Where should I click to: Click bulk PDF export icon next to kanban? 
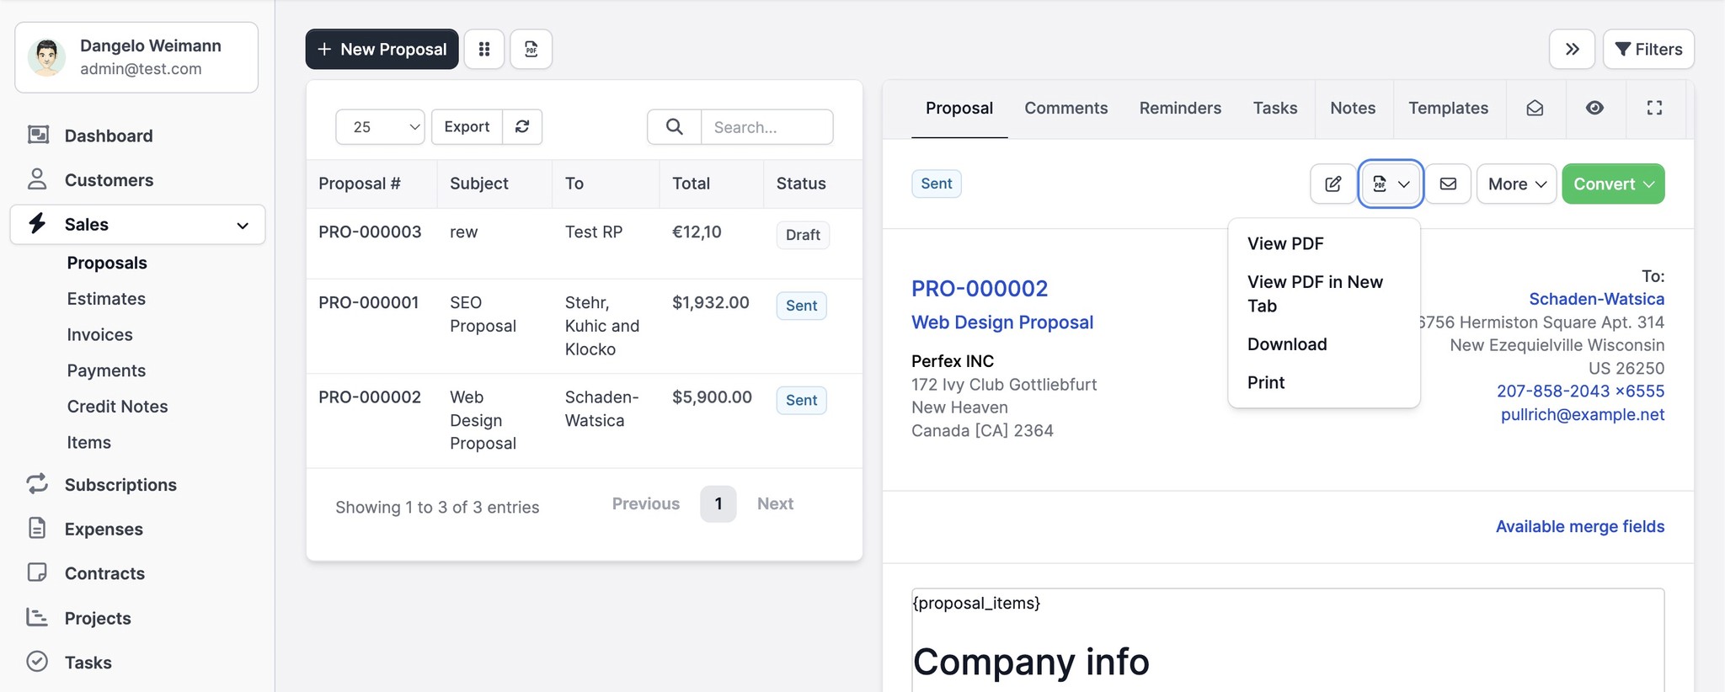531,49
